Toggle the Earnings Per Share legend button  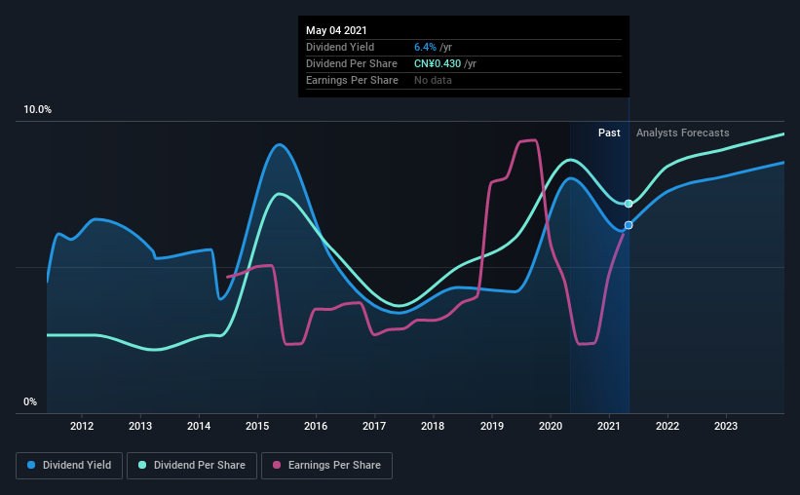click(x=326, y=466)
